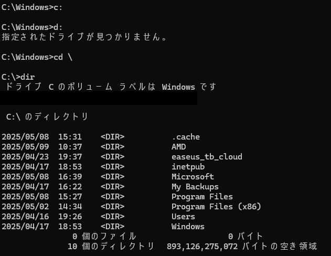
Task: Select the drive not found error message
Action: [84, 37]
